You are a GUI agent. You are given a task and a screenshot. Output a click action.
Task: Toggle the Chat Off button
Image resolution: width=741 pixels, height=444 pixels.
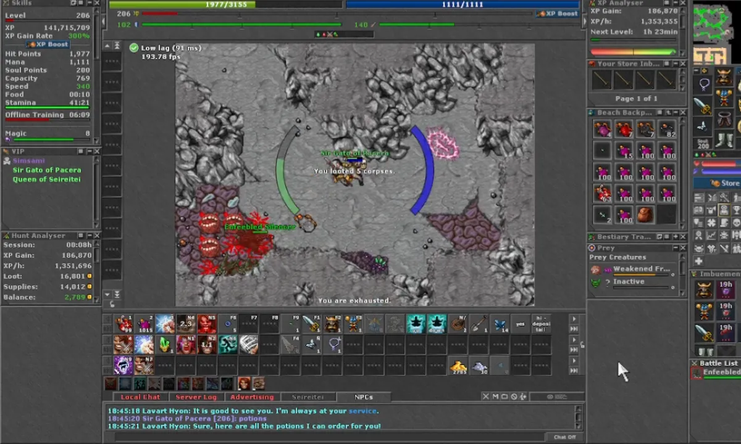[x=564, y=437]
